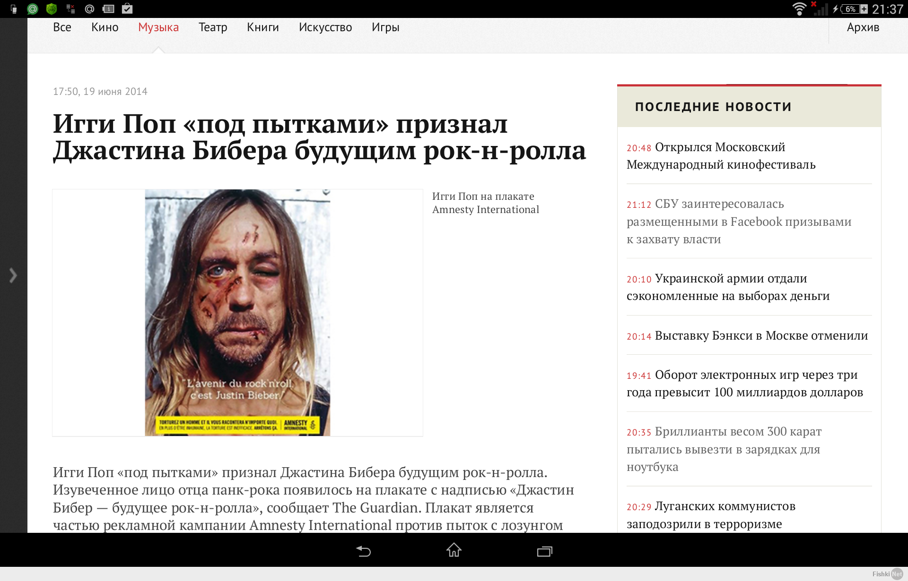Tap the Android home navigation icon
The height and width of the screenshot is (581, 908).
pos(454,550)
